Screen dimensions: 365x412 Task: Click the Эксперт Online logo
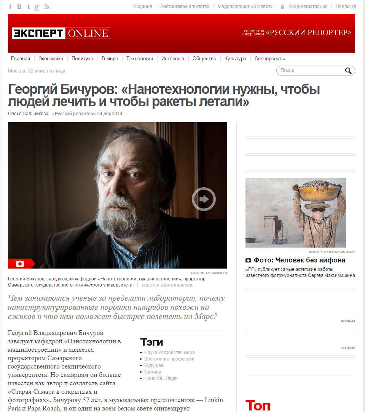click(61, 33)
